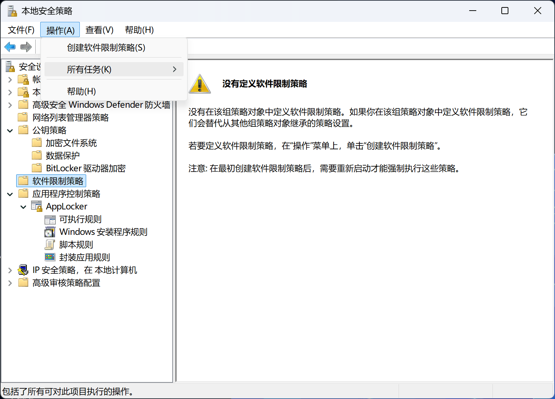555x399 pixels.
Task: Expand the 高级审核策略配置 node
Action: [10, 283]
